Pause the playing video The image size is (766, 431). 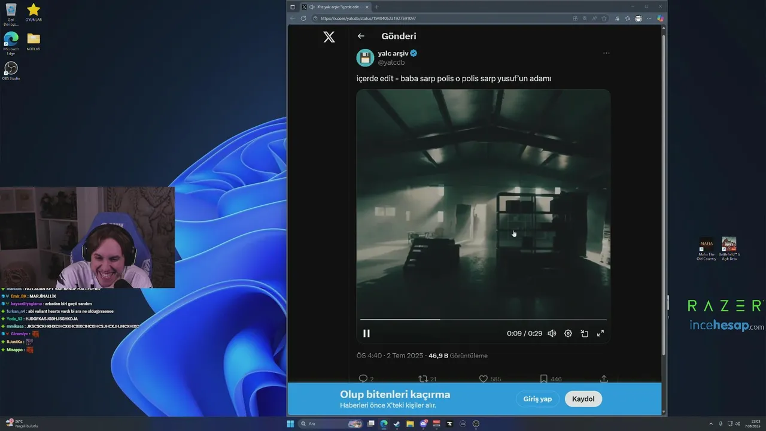[x=366, y=333]
